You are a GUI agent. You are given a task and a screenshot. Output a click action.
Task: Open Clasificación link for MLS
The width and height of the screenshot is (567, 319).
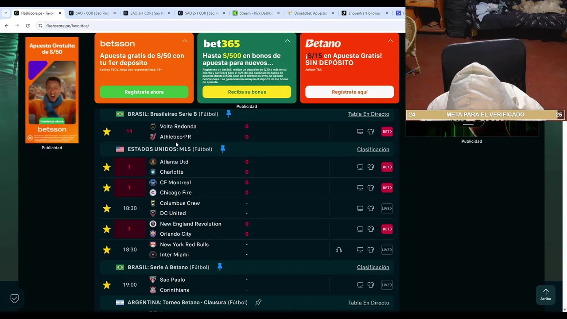[x=373, y=149]
